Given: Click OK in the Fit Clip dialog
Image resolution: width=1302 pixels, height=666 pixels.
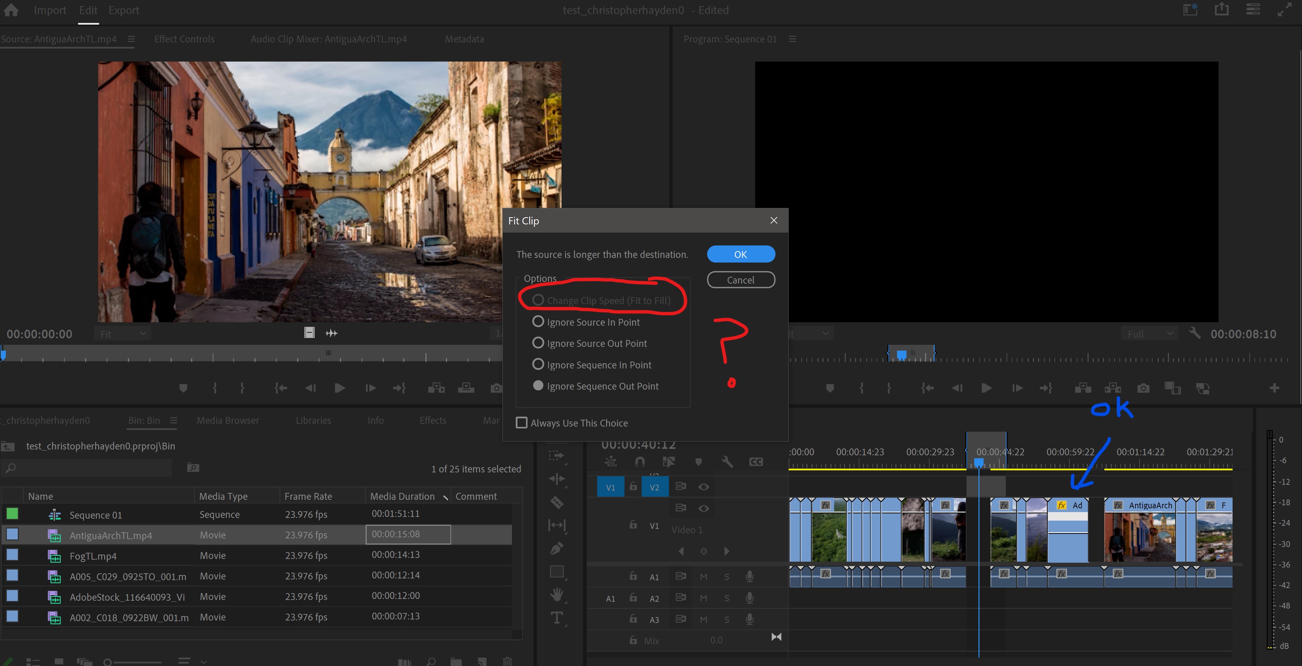Looking at the screenshot, I should [740, 254].
